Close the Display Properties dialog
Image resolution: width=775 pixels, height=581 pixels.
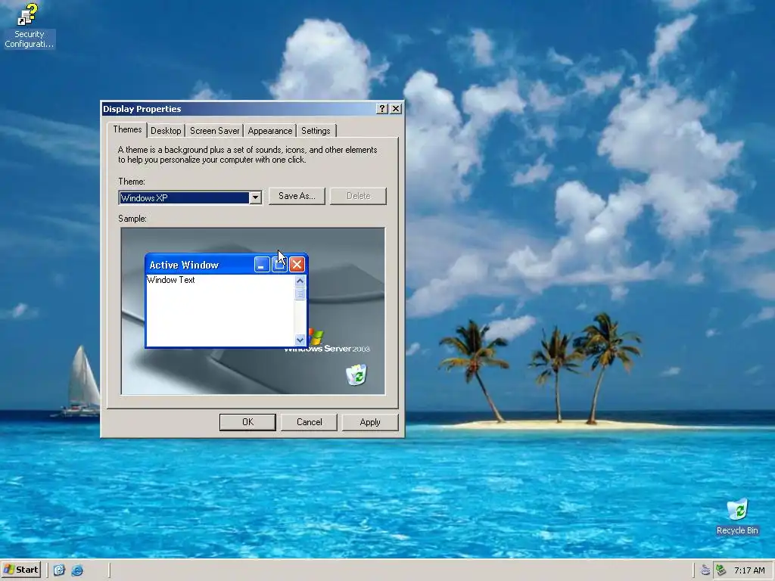(396, 109)
